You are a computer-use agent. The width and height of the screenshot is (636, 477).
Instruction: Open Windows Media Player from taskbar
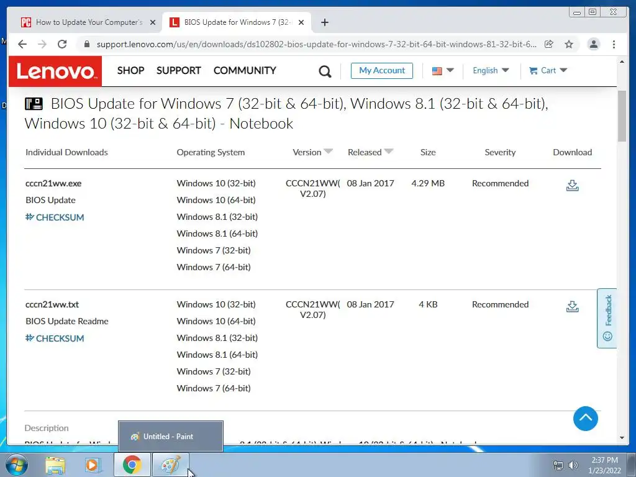[x=93, y=465]
